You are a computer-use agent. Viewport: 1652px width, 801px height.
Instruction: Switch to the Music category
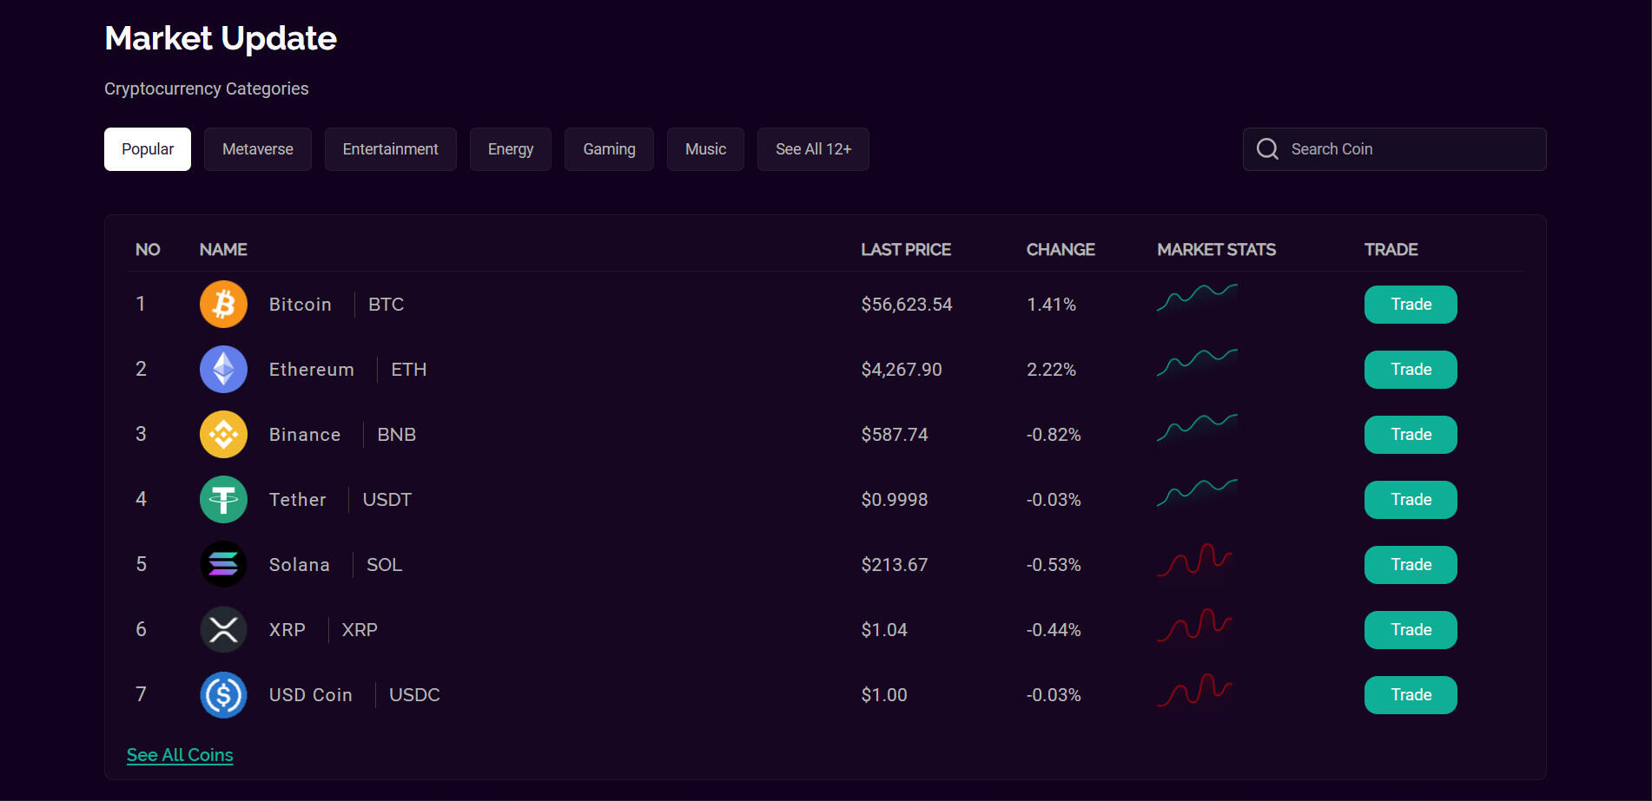click(x=705, y=149)
